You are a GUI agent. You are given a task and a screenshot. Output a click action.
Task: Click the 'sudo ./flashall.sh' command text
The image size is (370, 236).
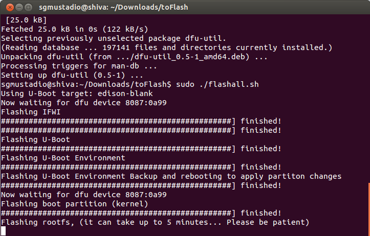217,84
